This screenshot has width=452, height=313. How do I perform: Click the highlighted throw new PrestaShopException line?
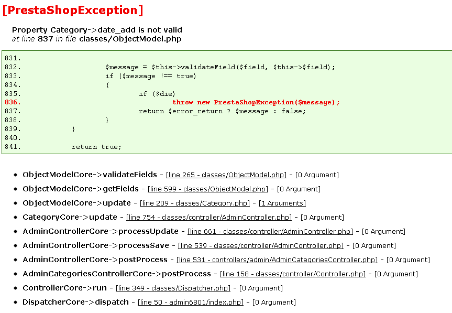click(256, 102)
